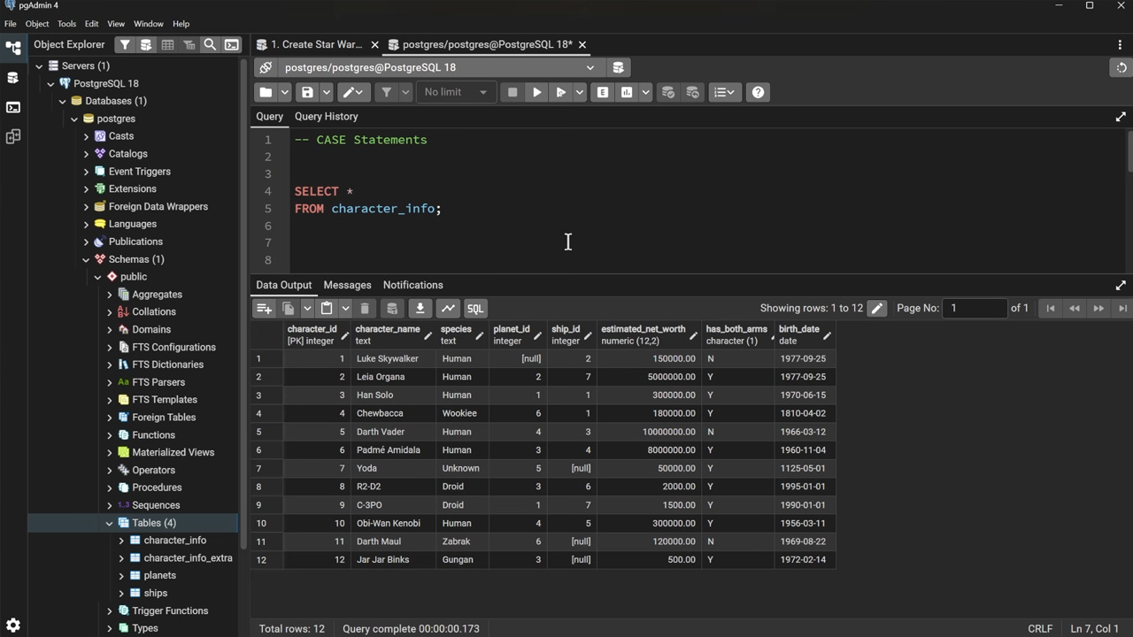The height and width of the screenshot is (637, 1133).
Task: Select character_info_extra table in tree
Action: [188, 558]
